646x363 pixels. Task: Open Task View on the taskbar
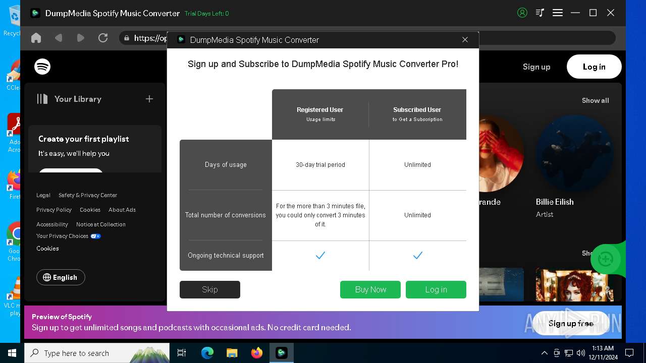[182, 353]
